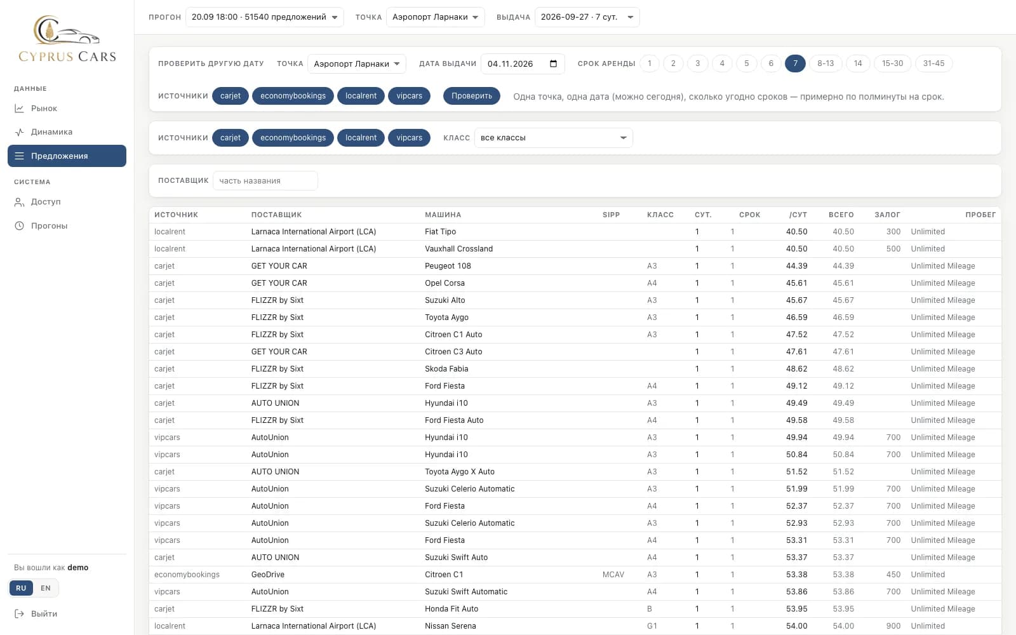
Task: Click the clock icon next to Прогоны
Action: pyautogui.click(x=20, y=226)
